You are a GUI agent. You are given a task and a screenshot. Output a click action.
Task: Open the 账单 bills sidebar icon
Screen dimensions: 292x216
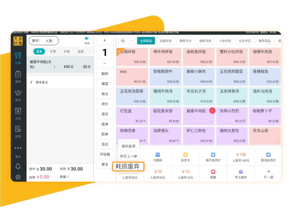click(18, 131)
